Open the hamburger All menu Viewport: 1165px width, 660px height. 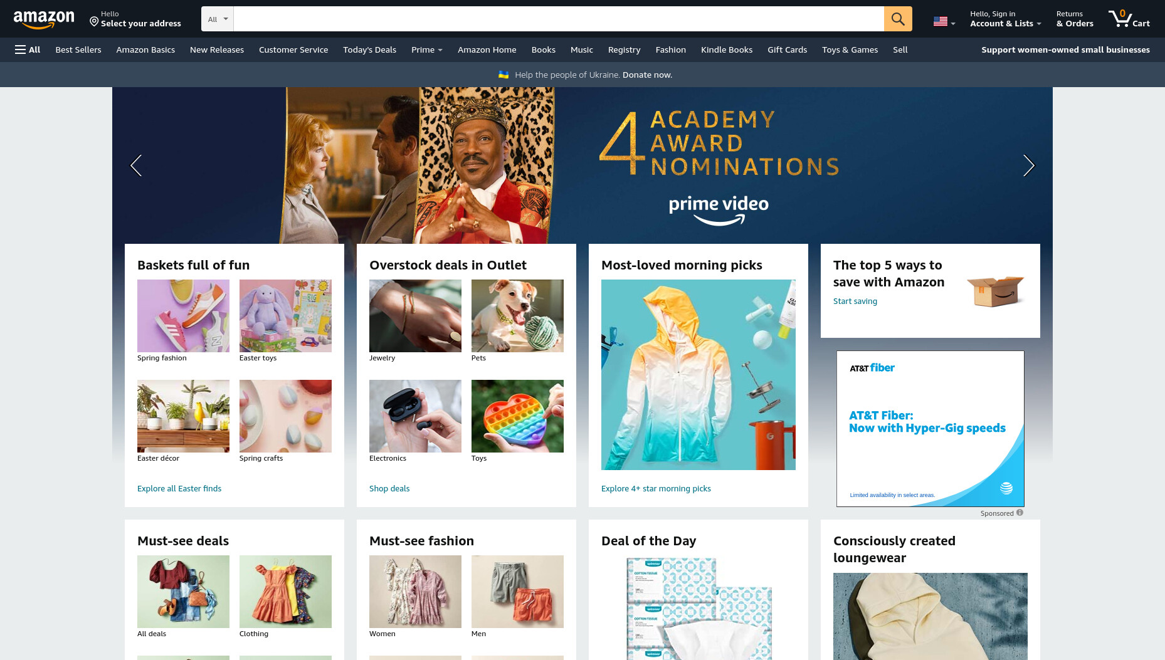[x=28, y=50]
